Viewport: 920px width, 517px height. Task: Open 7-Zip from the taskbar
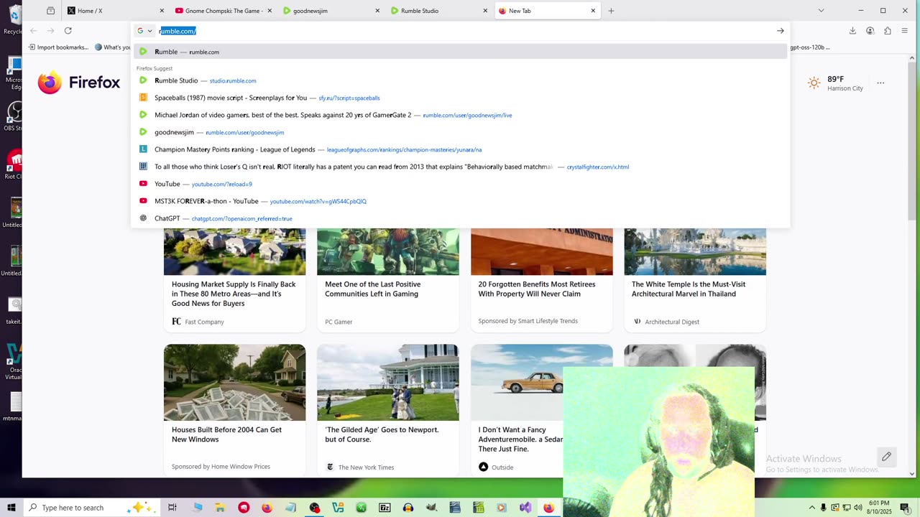tap(385, 508)
